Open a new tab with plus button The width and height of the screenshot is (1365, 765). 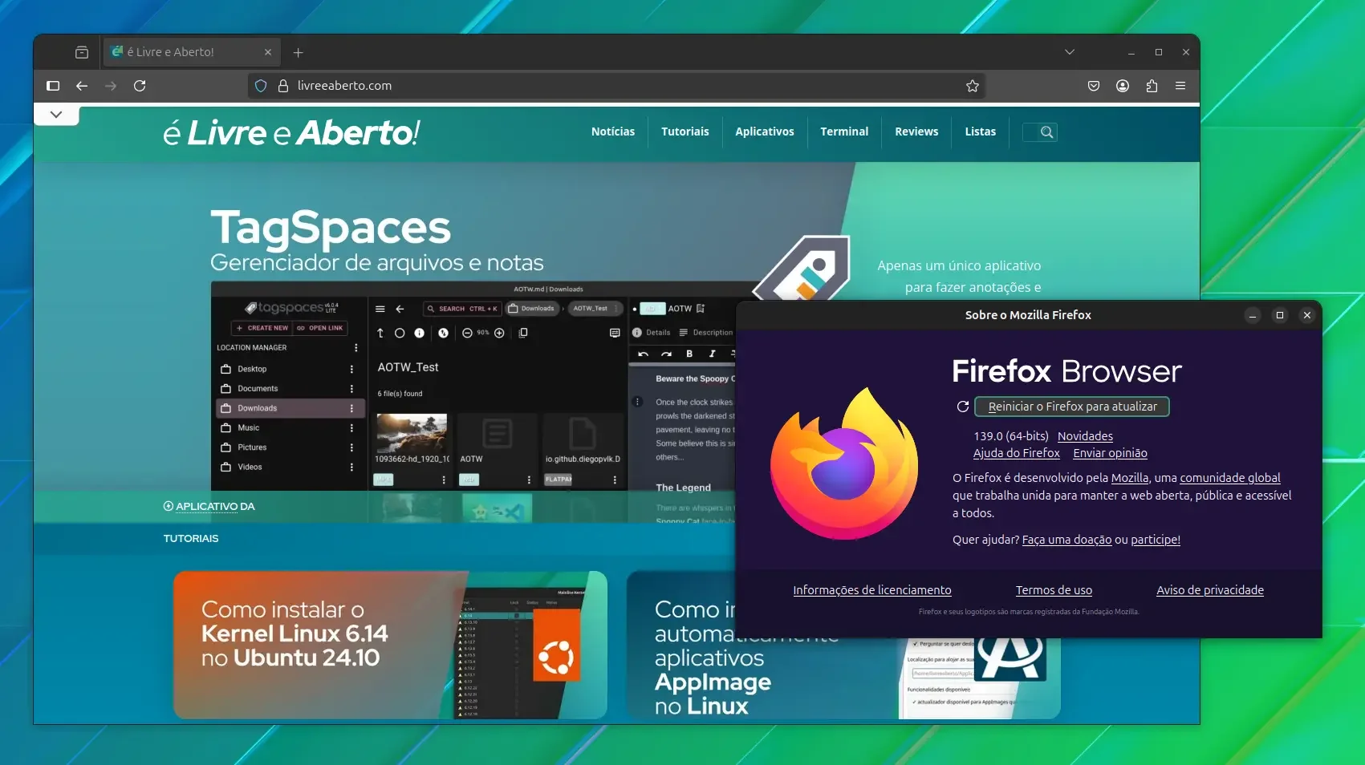(298, 52)
